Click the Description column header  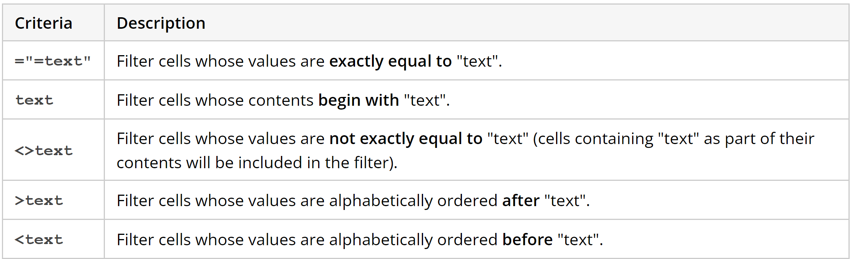click(x=161, y=23)
